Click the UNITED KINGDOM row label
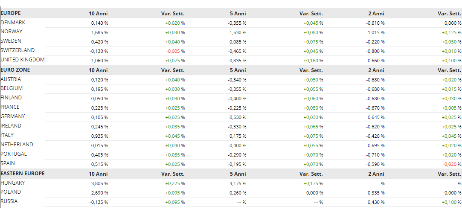This screenshot has width=462, height=209. click(23, 60)
